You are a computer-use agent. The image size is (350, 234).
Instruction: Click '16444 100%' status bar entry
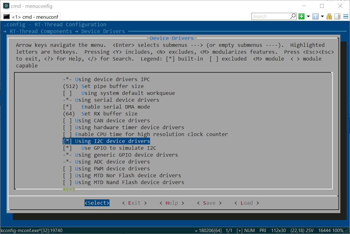(x=331, y=231)
